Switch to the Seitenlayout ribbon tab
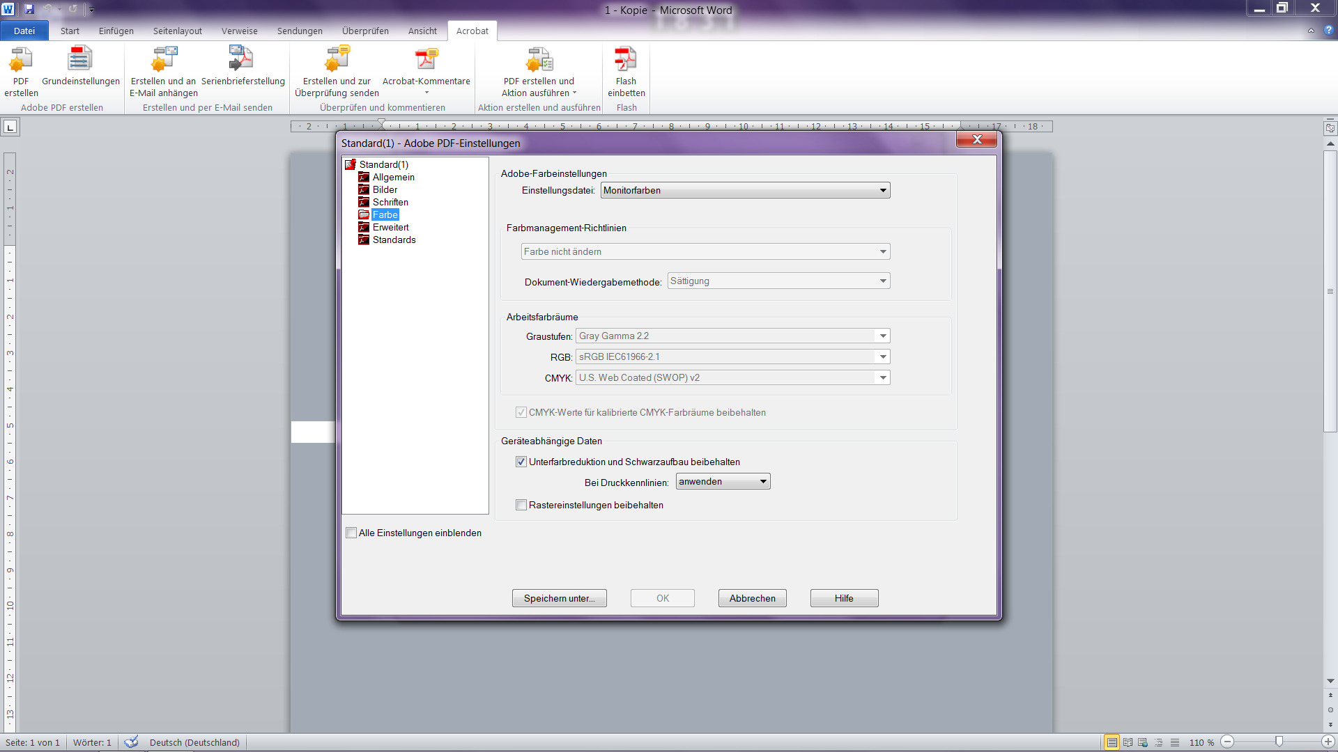 [x=177, y=31]
